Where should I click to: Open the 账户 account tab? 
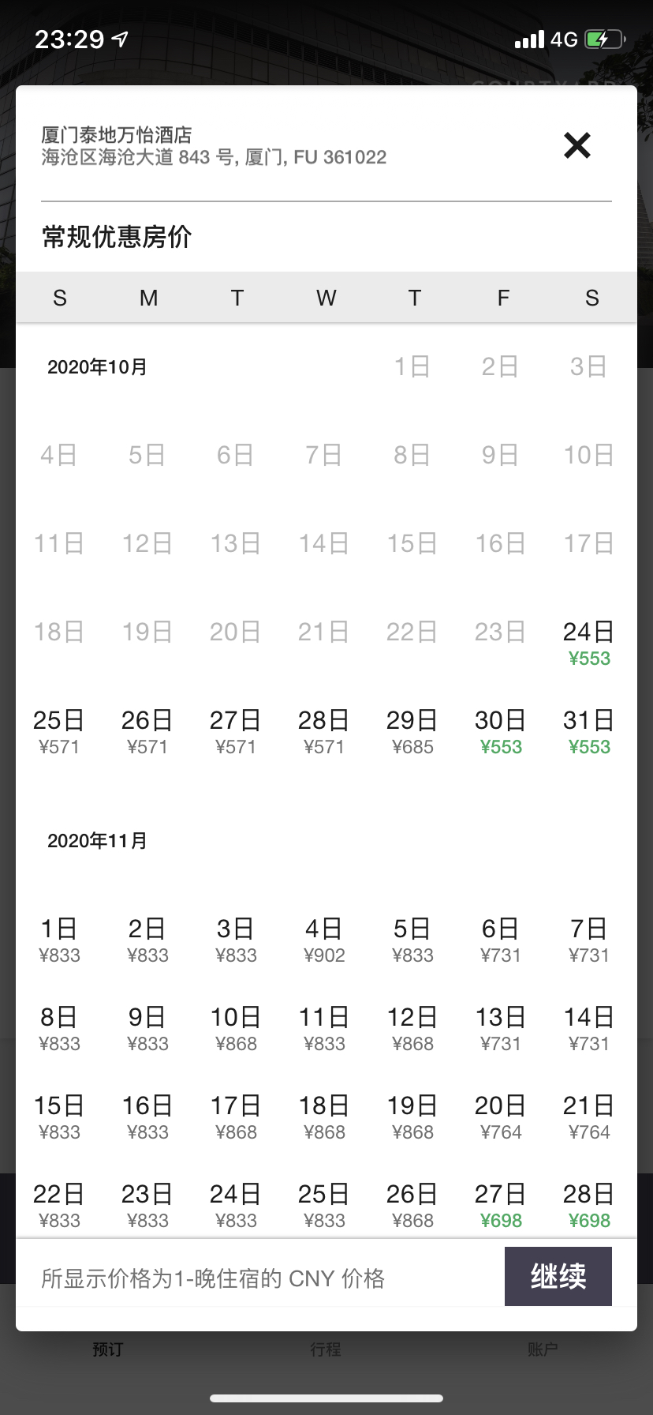click(x=543, y=1349)
